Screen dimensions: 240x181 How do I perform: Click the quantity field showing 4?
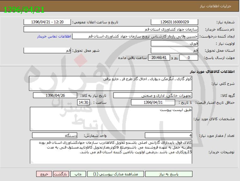[169, 136]
